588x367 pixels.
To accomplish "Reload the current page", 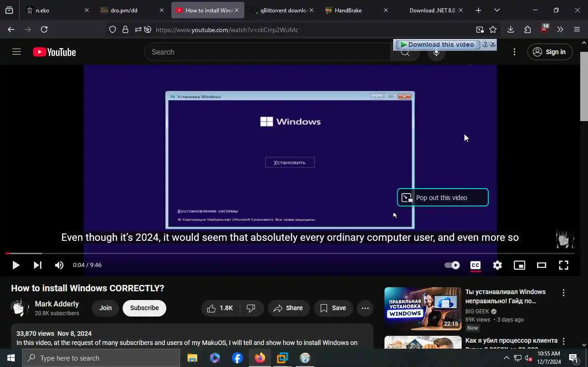I will click(44, 29).
